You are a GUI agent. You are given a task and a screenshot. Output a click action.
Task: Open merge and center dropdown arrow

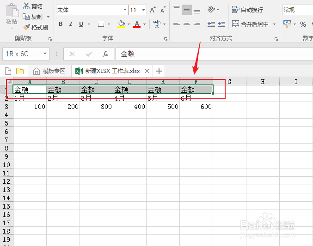(275, 24)
